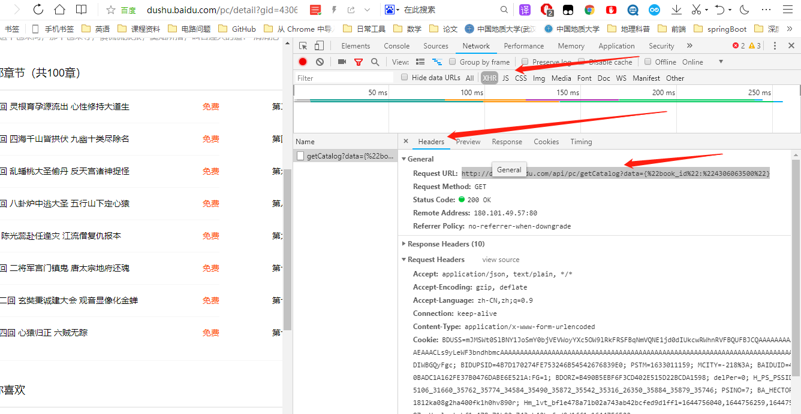Switch to the Preview tab
The width and height of the screenshot is (801, 414).
(x=468, y=142)
